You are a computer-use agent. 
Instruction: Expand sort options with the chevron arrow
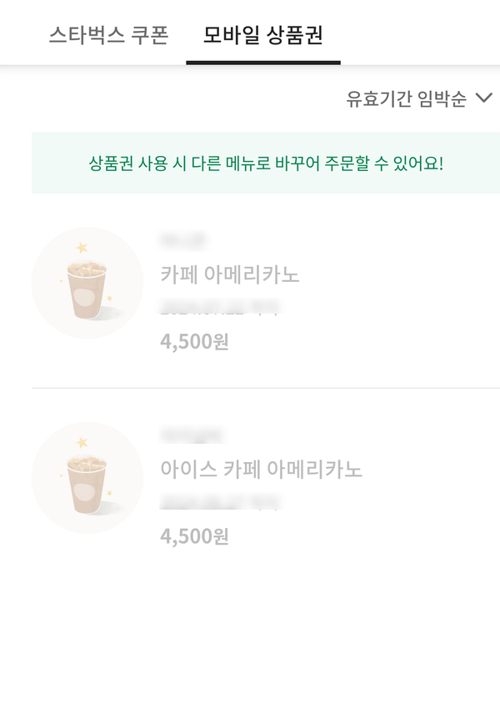click(x=483, y=99)
